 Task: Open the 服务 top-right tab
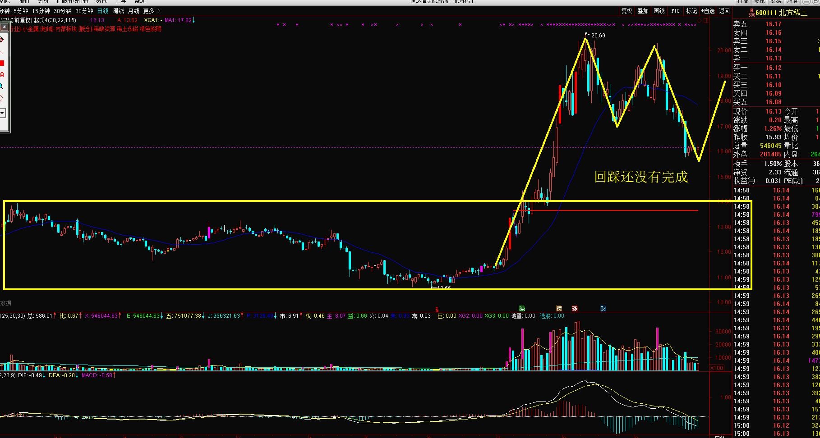[792, 2]
